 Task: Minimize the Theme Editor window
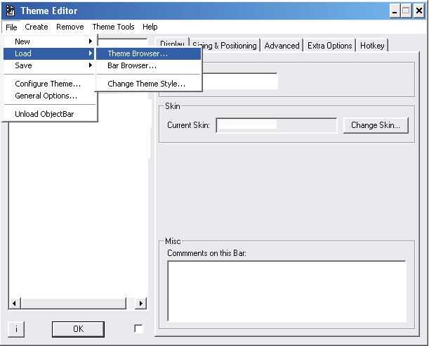395,11
